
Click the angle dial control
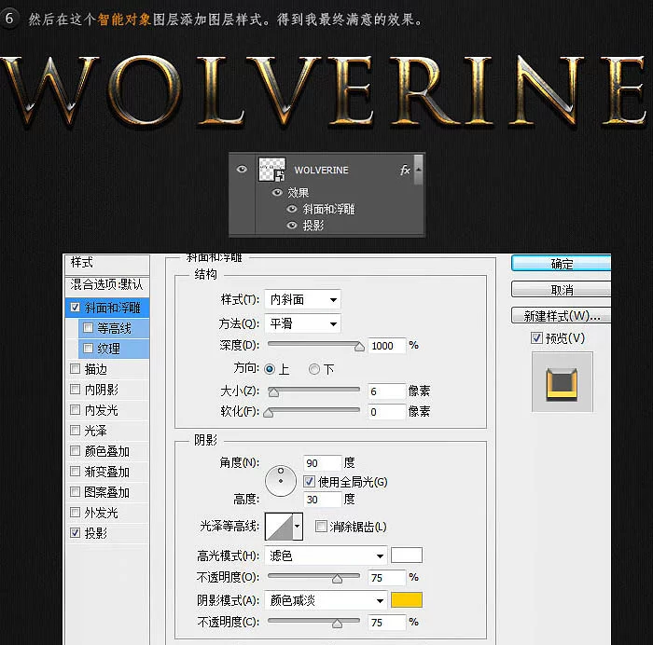[x=281, y=481]
